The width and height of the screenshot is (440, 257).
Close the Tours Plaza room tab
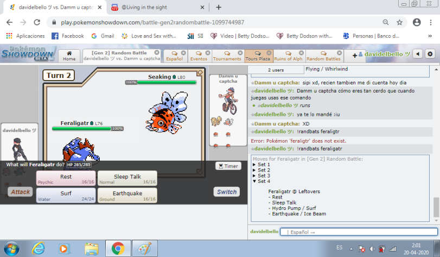pyautogui.click(x=269, y=52)
